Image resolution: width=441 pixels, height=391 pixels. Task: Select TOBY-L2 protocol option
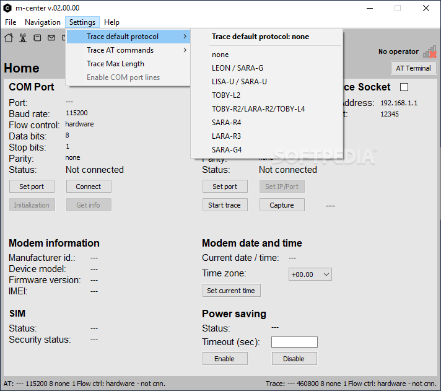coord(266,95)
